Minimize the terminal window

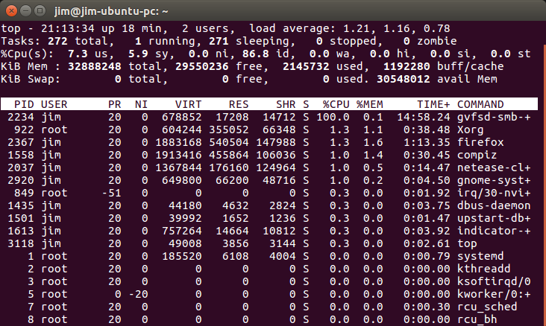tap(26, 11)
